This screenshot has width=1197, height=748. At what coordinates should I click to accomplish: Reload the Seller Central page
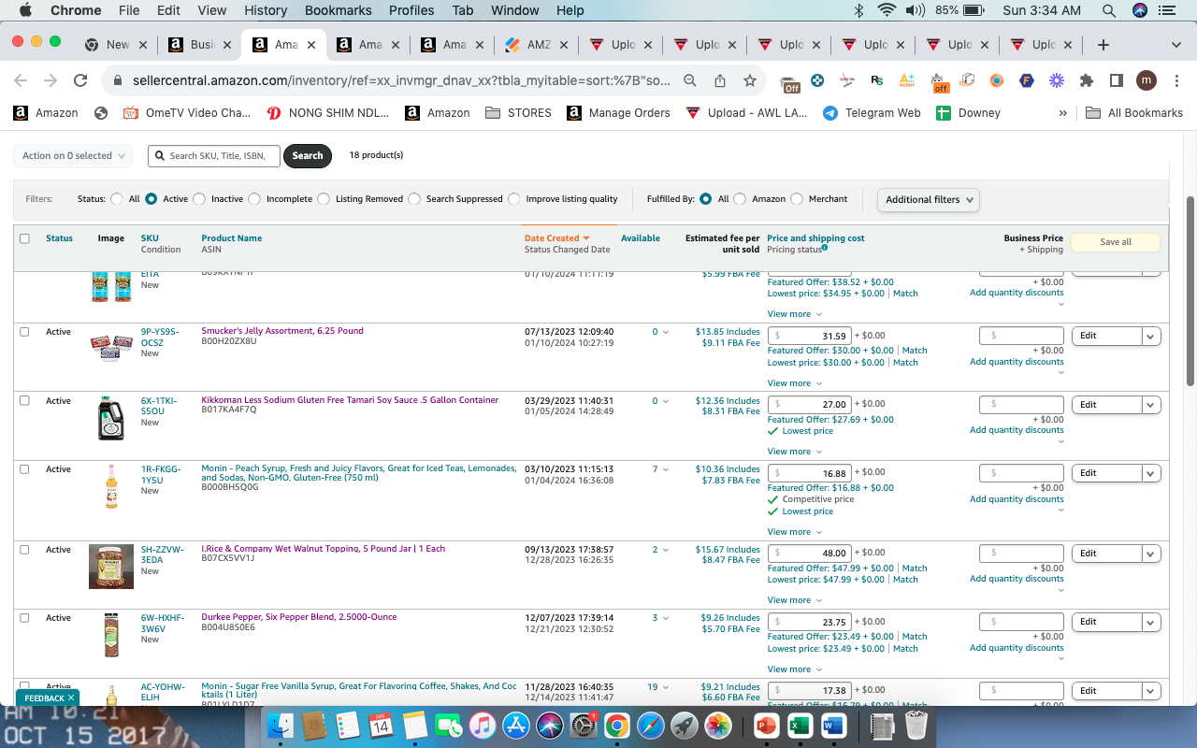[x=80, y=80]
